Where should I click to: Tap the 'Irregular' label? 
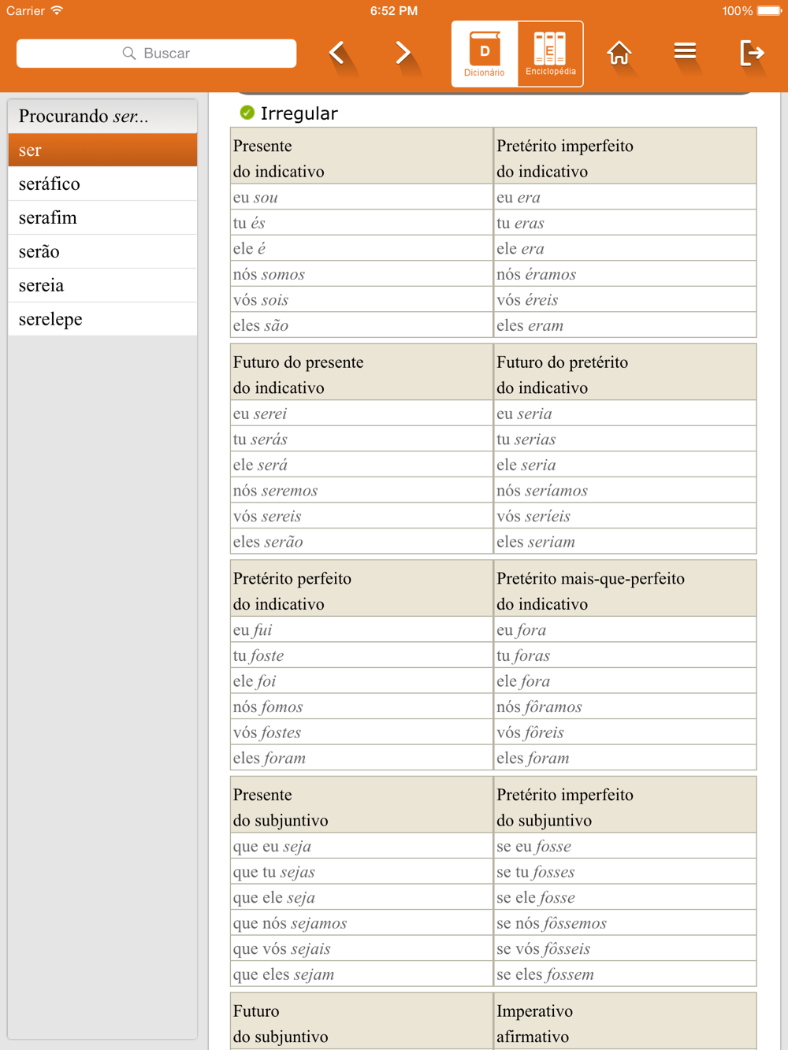(299, 113)
